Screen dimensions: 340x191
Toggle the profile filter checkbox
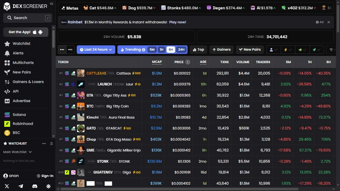tap(274, 50)
